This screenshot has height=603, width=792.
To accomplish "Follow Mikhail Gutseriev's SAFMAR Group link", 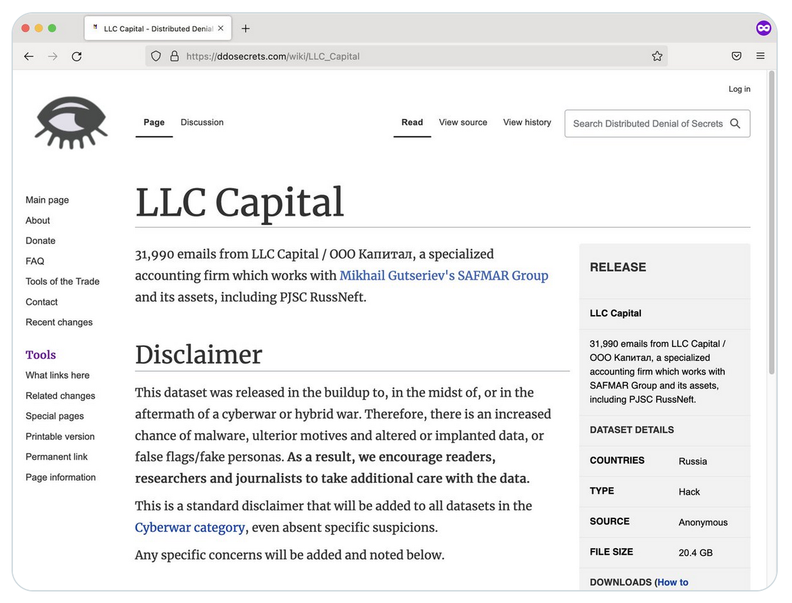I will tap(443, 276).
